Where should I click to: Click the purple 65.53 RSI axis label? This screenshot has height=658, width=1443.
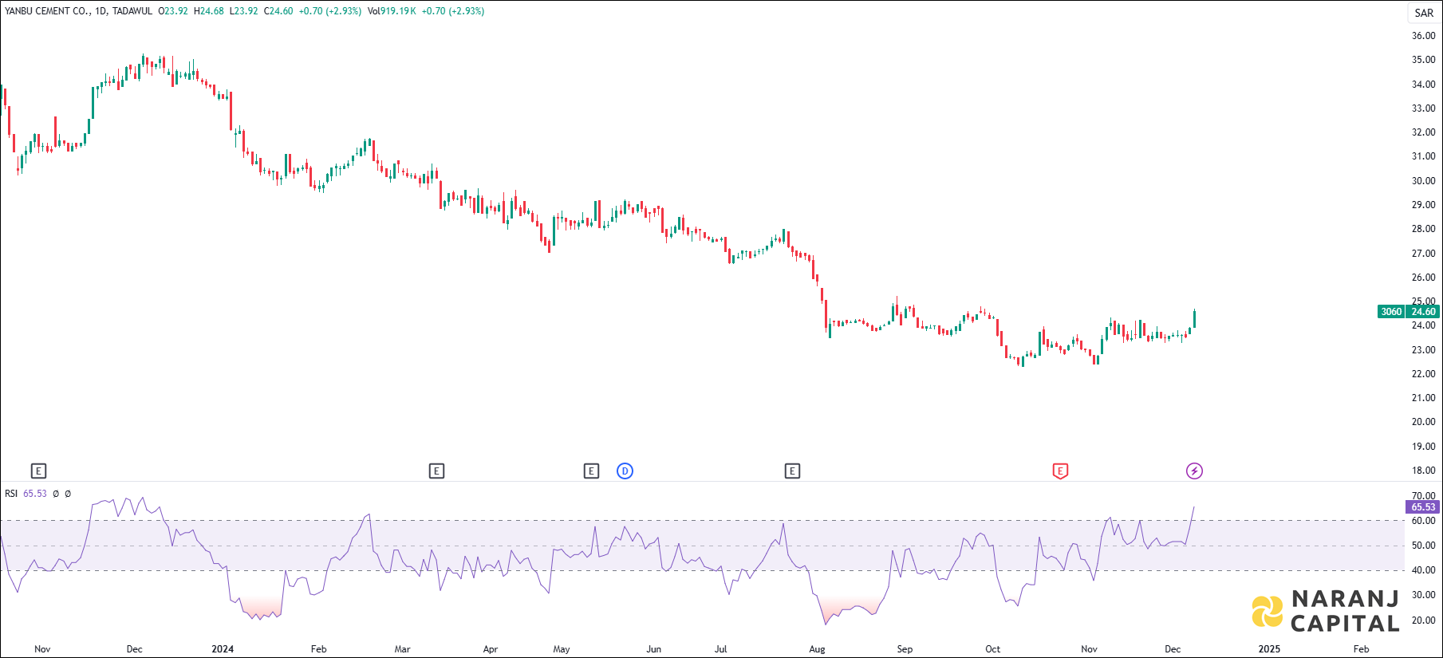coord(1423,507)
